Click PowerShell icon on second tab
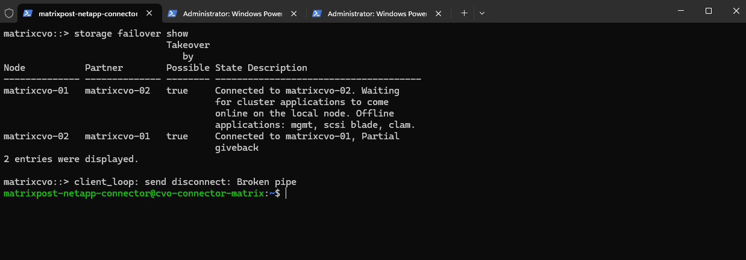Viewport: 746px width, 260px height. click(172, 13)
